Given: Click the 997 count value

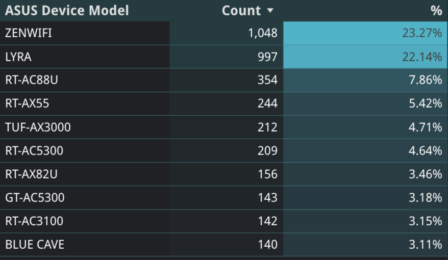Looking at the screenshot, I should click(x=267, y=57).
